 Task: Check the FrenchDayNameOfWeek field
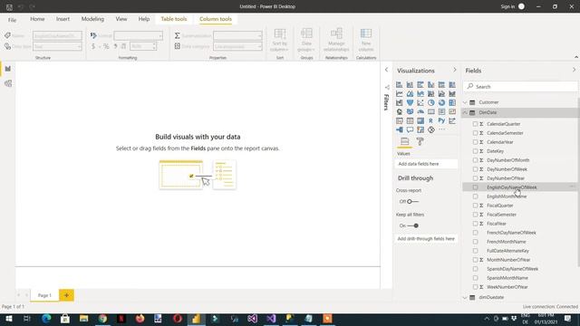point(475,233)
